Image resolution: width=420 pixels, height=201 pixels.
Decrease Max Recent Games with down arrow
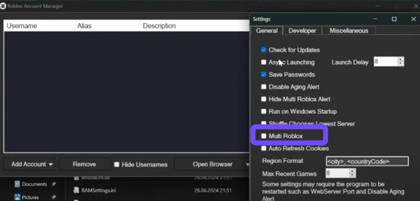(x=353, y=176)
